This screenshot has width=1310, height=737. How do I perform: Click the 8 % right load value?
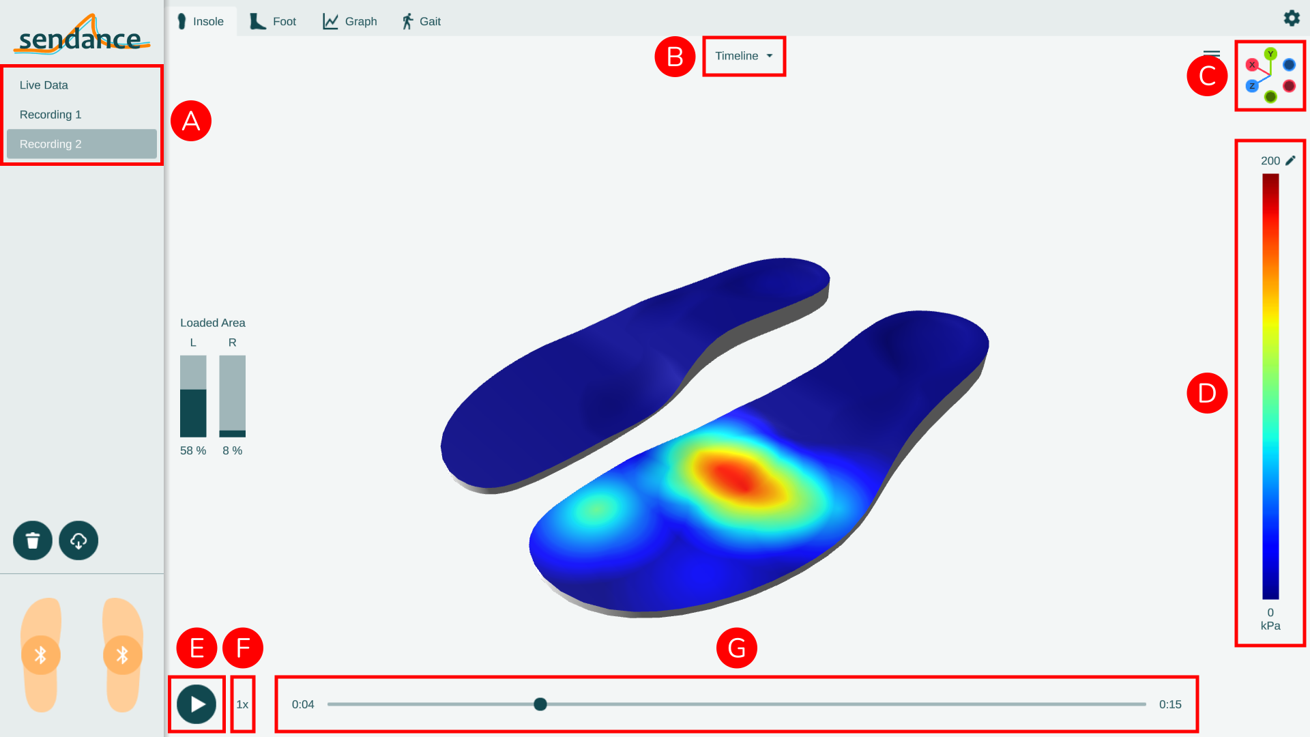[x=232, y=451]
